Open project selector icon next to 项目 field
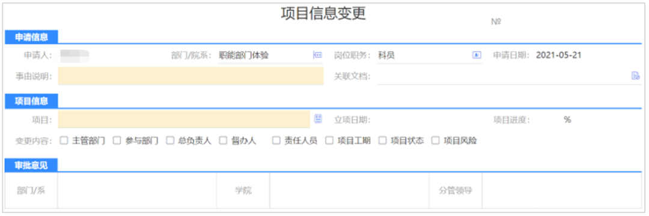 pyautogui.click(x=318, y=119)
